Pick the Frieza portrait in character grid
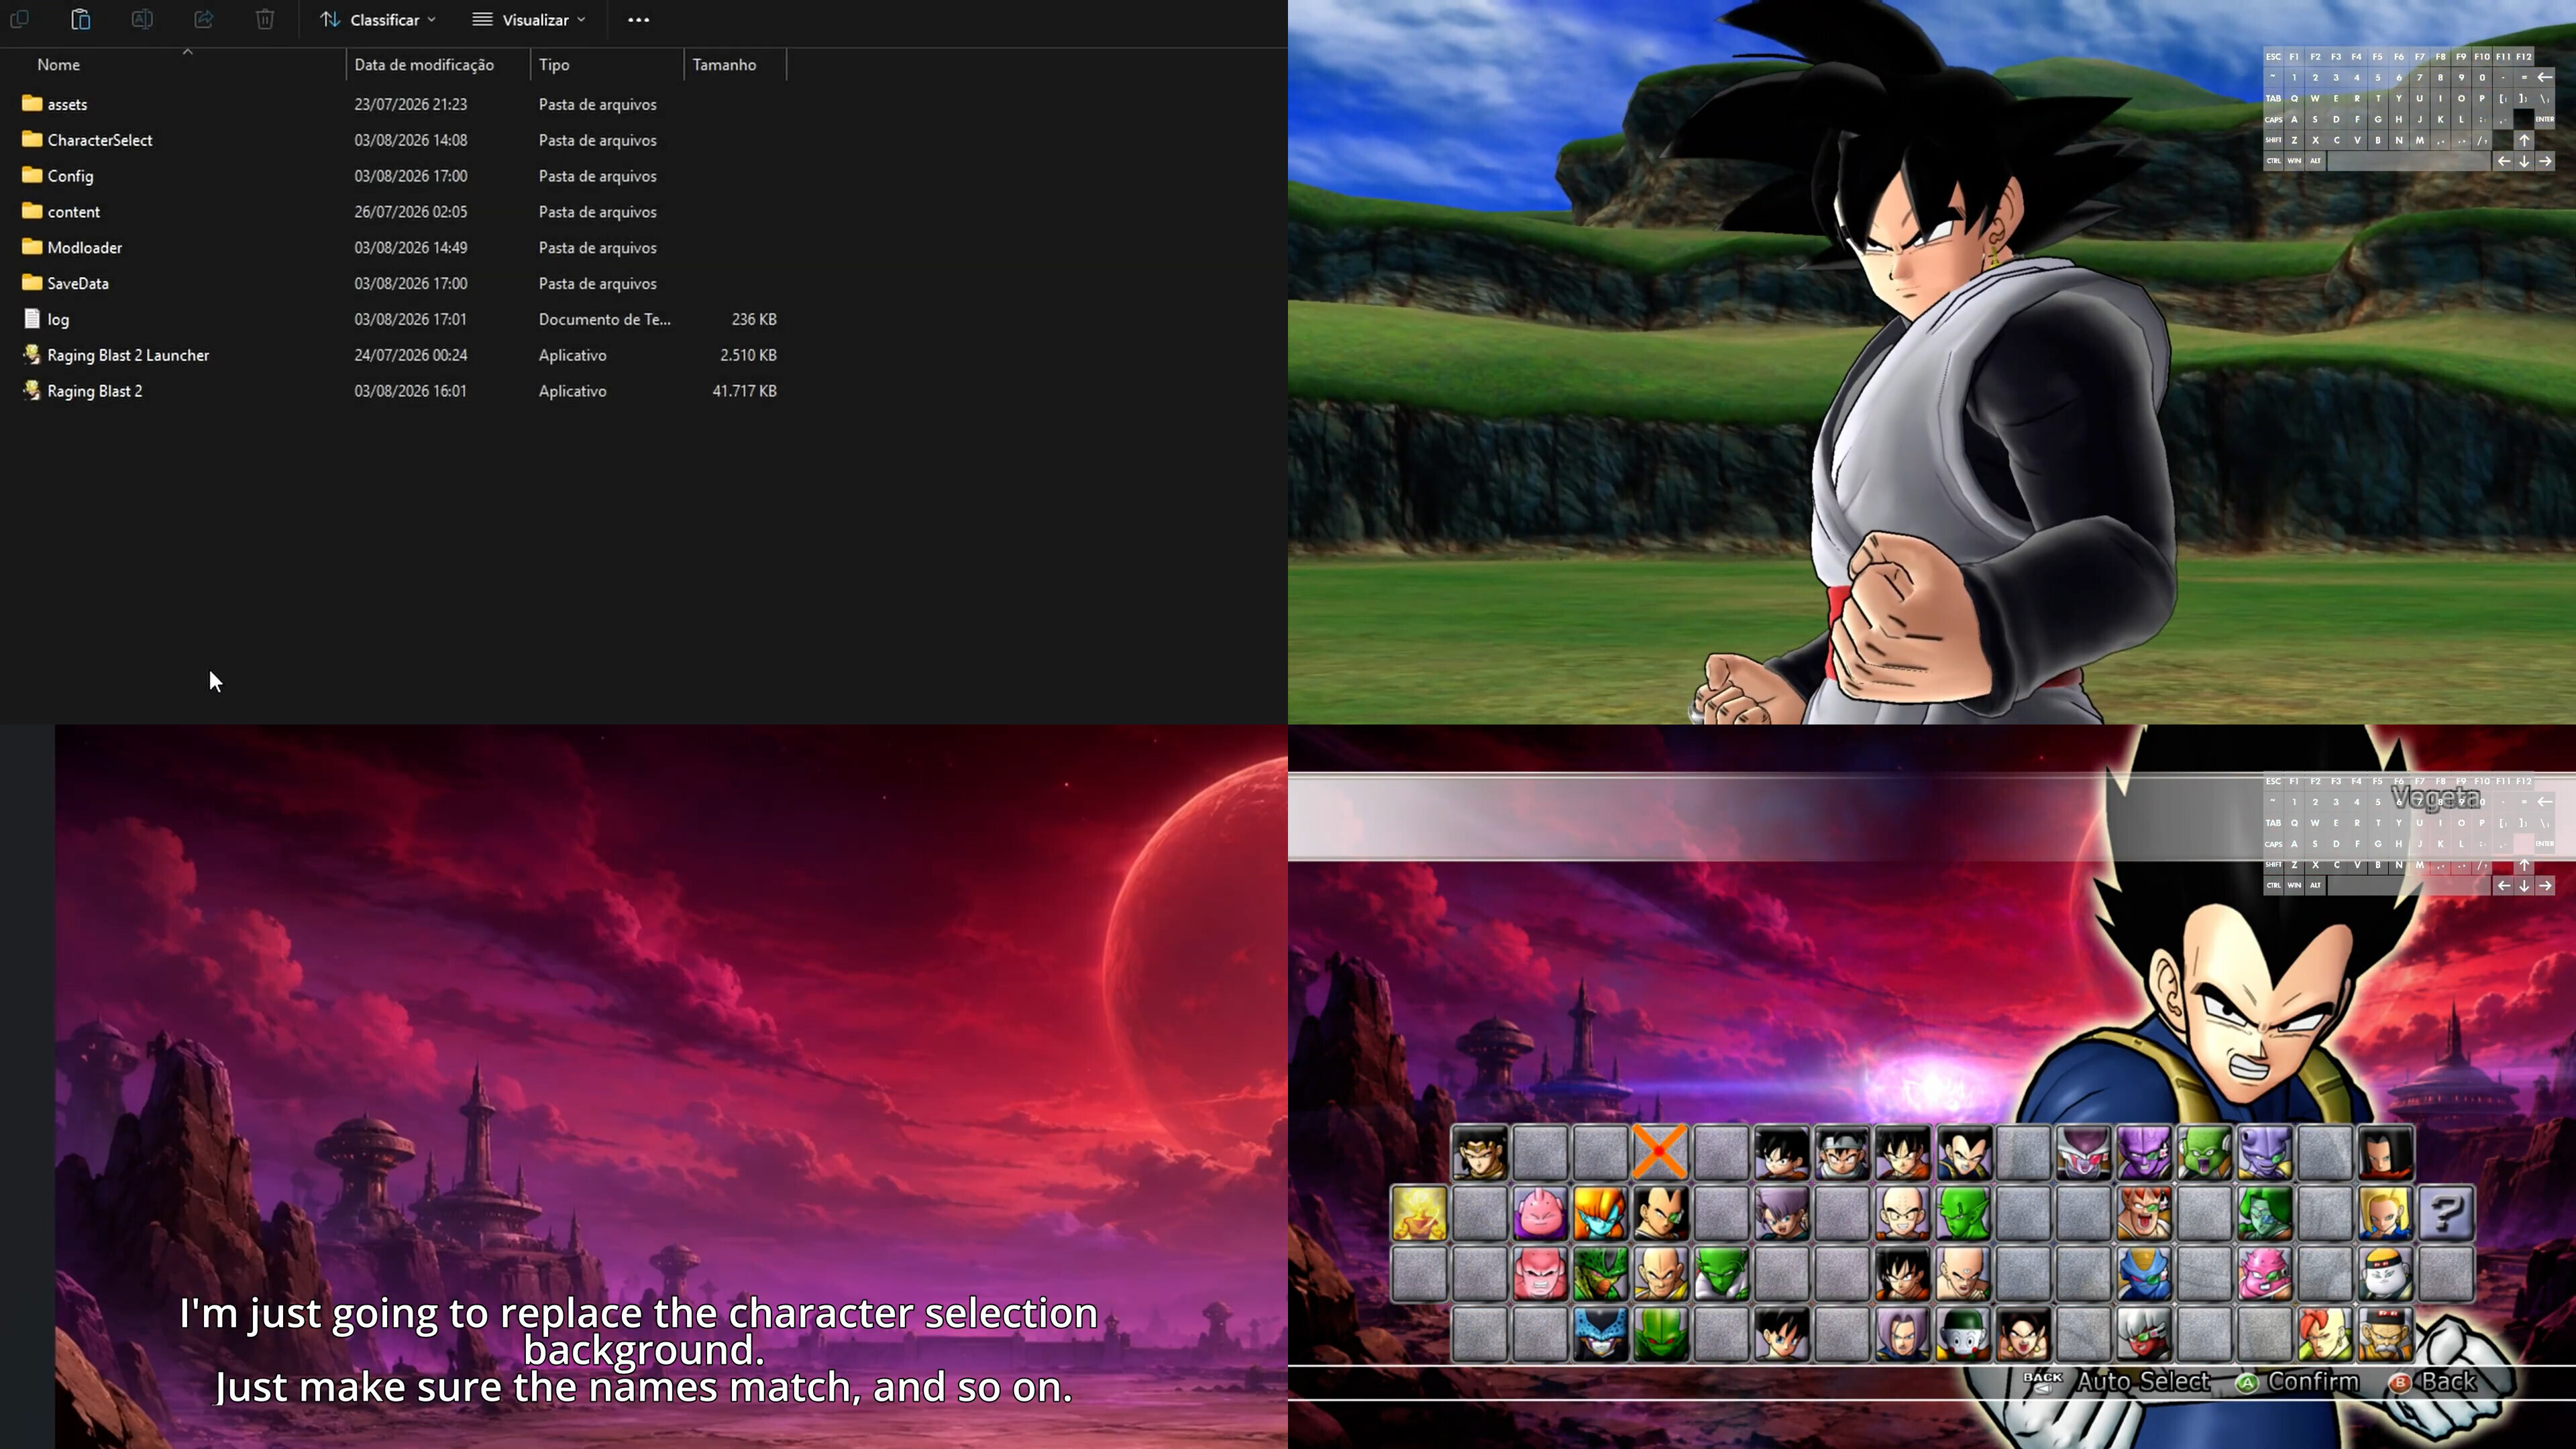The image size is (2576, 1449). coord(2083,1152)
